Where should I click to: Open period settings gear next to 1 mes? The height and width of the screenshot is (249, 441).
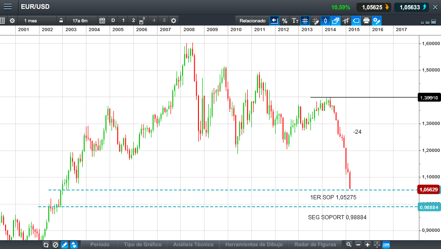(x=12, y=20)
